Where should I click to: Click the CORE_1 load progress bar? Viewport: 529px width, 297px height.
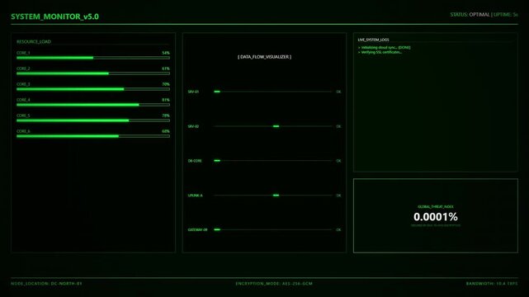(93, 58)
